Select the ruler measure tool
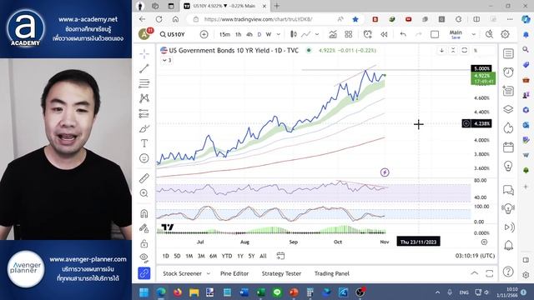Screen dimensions: 534x300 pyautogui.click(x=144, y=178)
